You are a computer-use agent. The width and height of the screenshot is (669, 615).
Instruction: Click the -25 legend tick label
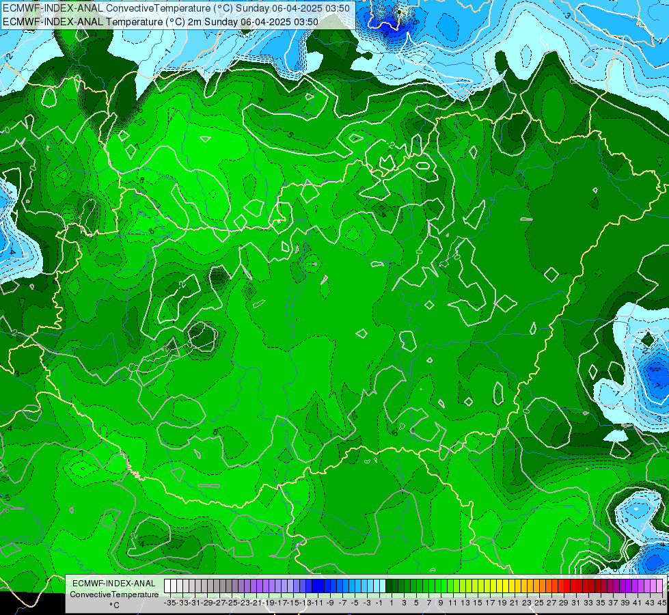[x=231, y=603]
